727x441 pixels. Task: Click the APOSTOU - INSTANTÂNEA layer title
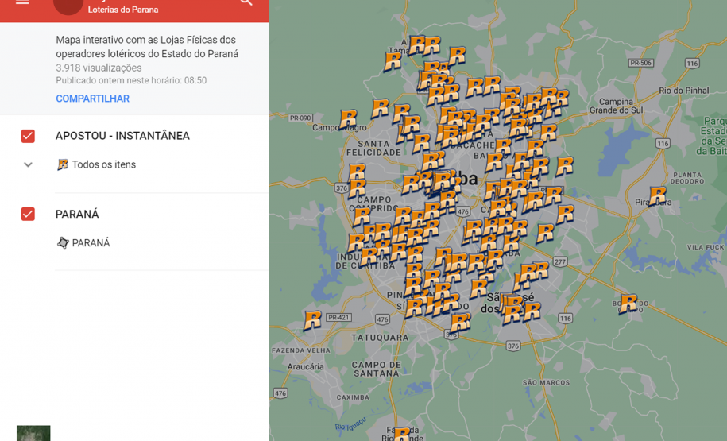click(x=122, y=136)
